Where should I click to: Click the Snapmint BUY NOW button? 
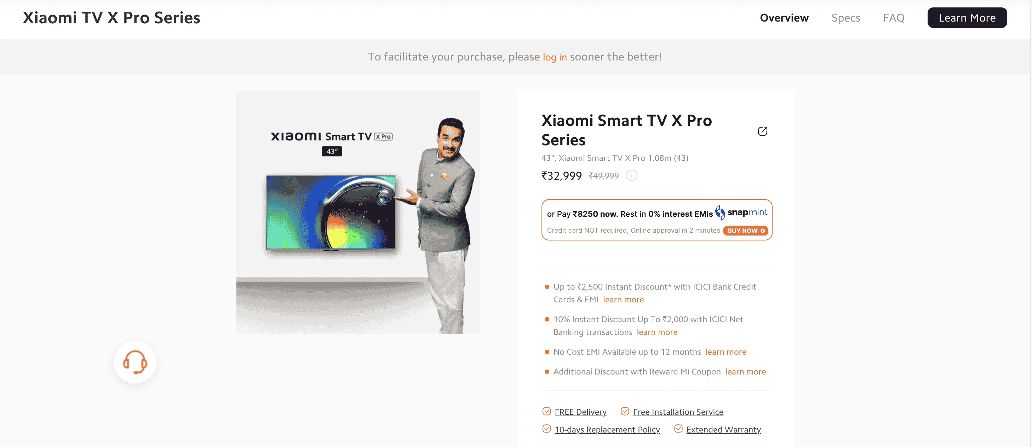pos(746,231)
